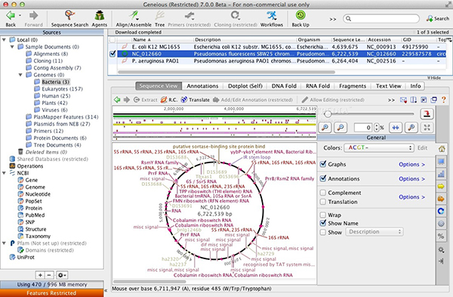Viewport: 453px width, 297px height.
Task: Click the zoom out magnifier button
Action: [x=341, y=127]
